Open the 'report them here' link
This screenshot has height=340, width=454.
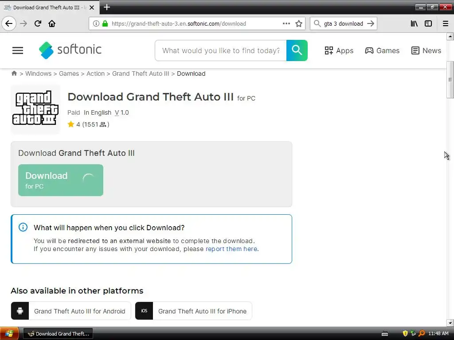pos(231,249)
